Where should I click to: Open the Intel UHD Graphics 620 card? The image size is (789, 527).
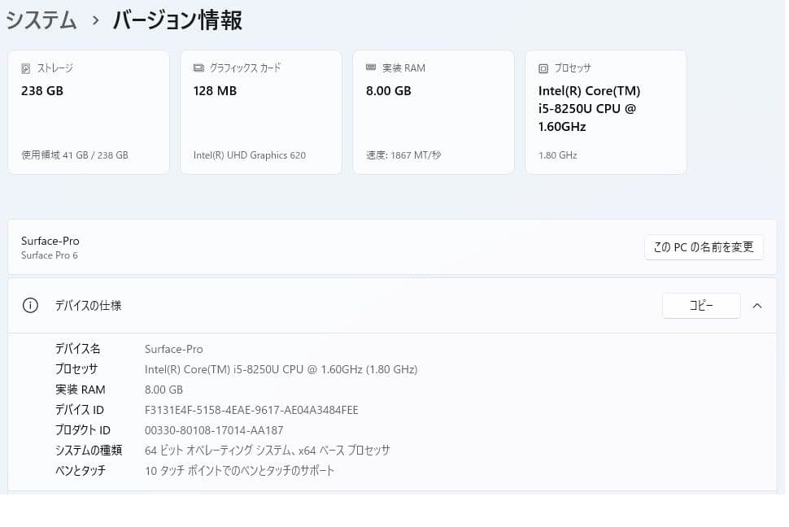pos(260,111)
